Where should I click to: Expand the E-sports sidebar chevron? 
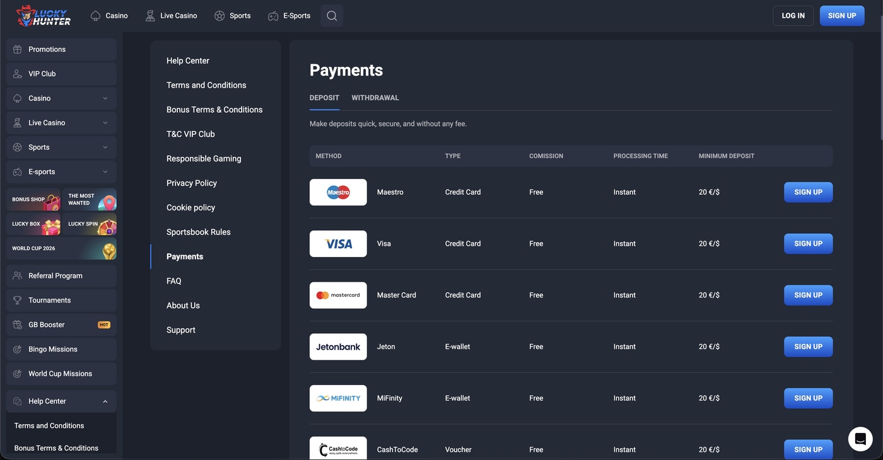(105, 172)
